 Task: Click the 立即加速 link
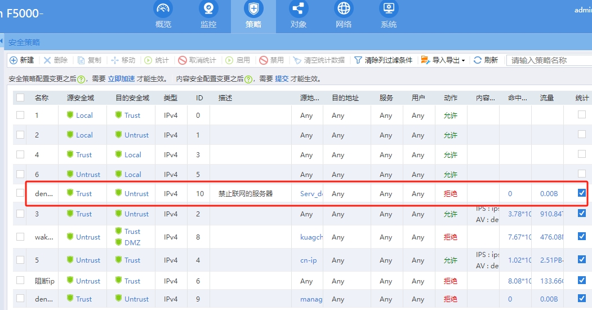click(121, 79)
